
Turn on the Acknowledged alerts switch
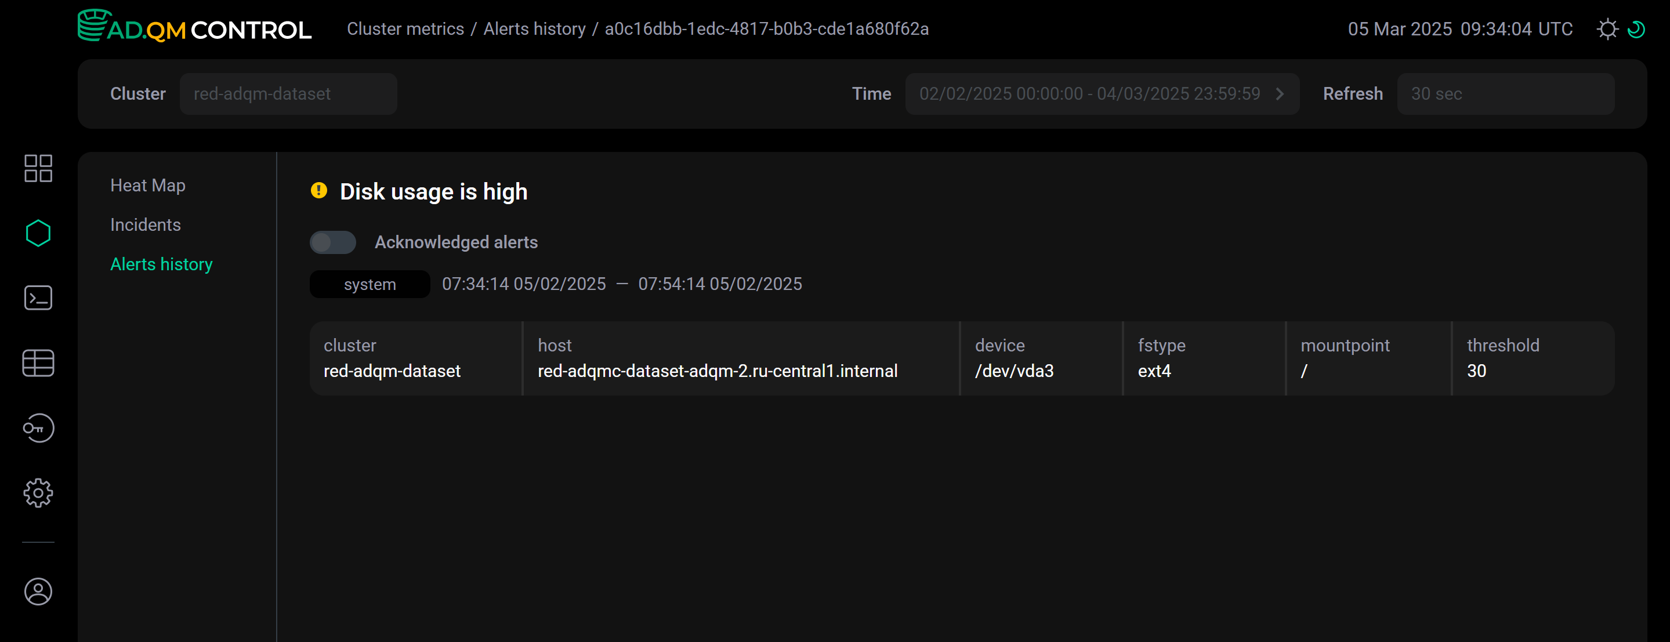[332, 241]
